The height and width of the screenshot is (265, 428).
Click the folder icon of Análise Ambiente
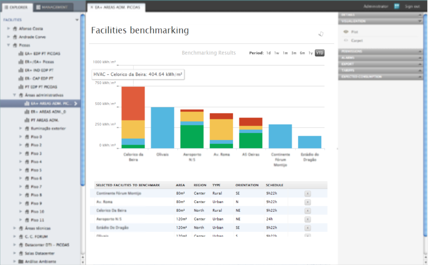coord(21,262)
